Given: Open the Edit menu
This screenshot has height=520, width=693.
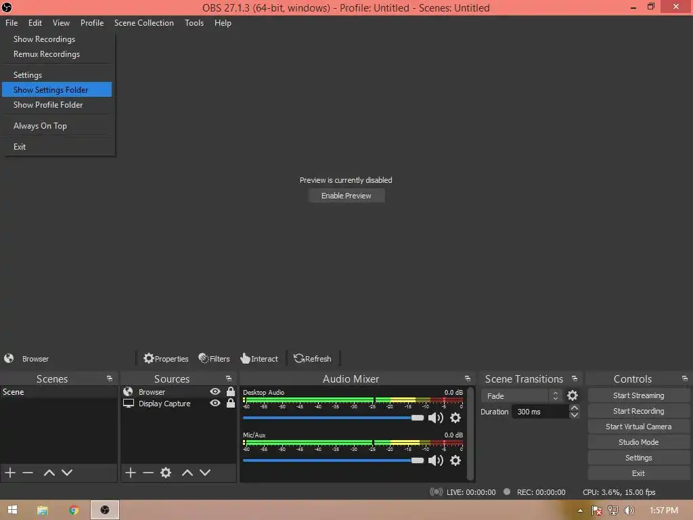Looking at the screenshot, I should click(35, 22).
